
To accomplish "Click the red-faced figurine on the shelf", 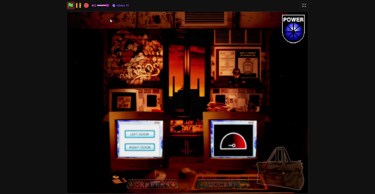I will pos(236,77).
